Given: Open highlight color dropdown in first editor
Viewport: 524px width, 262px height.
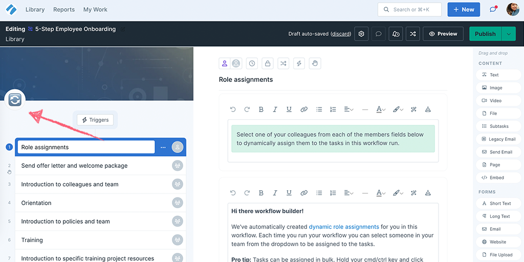Looking at the screenshot, I should [x=398, y=110].
